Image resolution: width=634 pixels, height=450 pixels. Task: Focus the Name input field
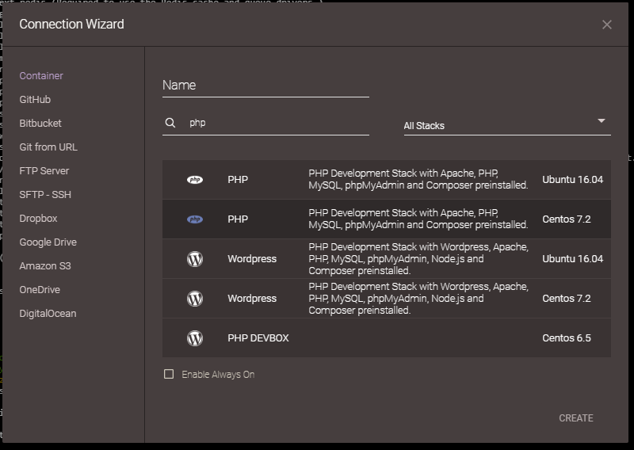coord(265,86)
